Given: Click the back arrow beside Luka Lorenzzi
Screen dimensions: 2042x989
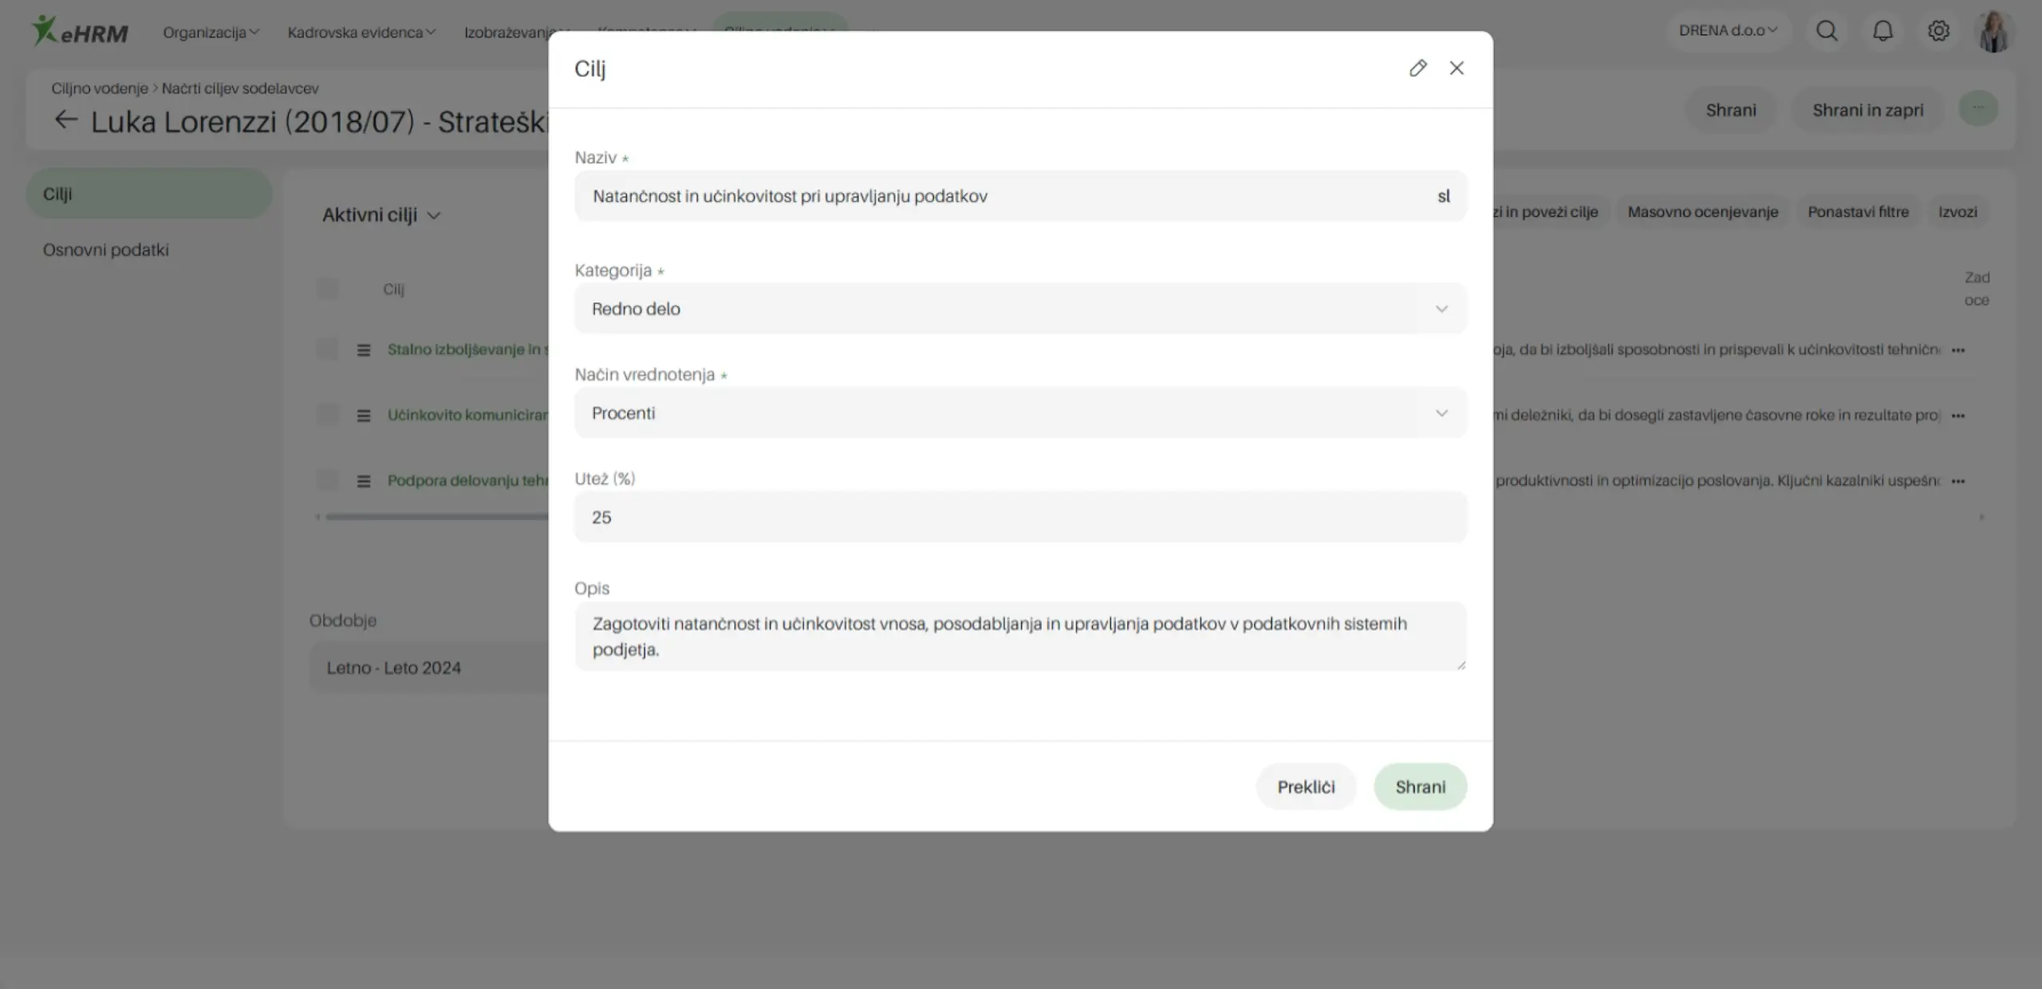Looking at the screenshot, I should (65, 120).
